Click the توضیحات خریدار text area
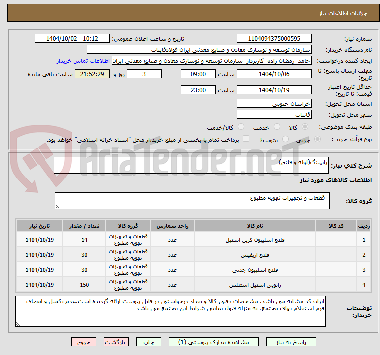Image resolution: width=380 pixels, height=355 pixels. pos(170,311)
